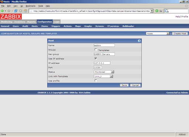189x137 pixels.
Task: Go to Hosts submenu
Action: click(35, 26)
